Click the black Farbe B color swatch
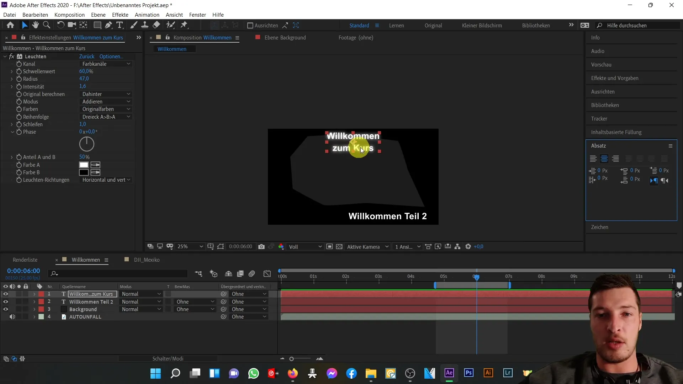The height and width of the screenshot is (384, 683). tap(84, 172)
